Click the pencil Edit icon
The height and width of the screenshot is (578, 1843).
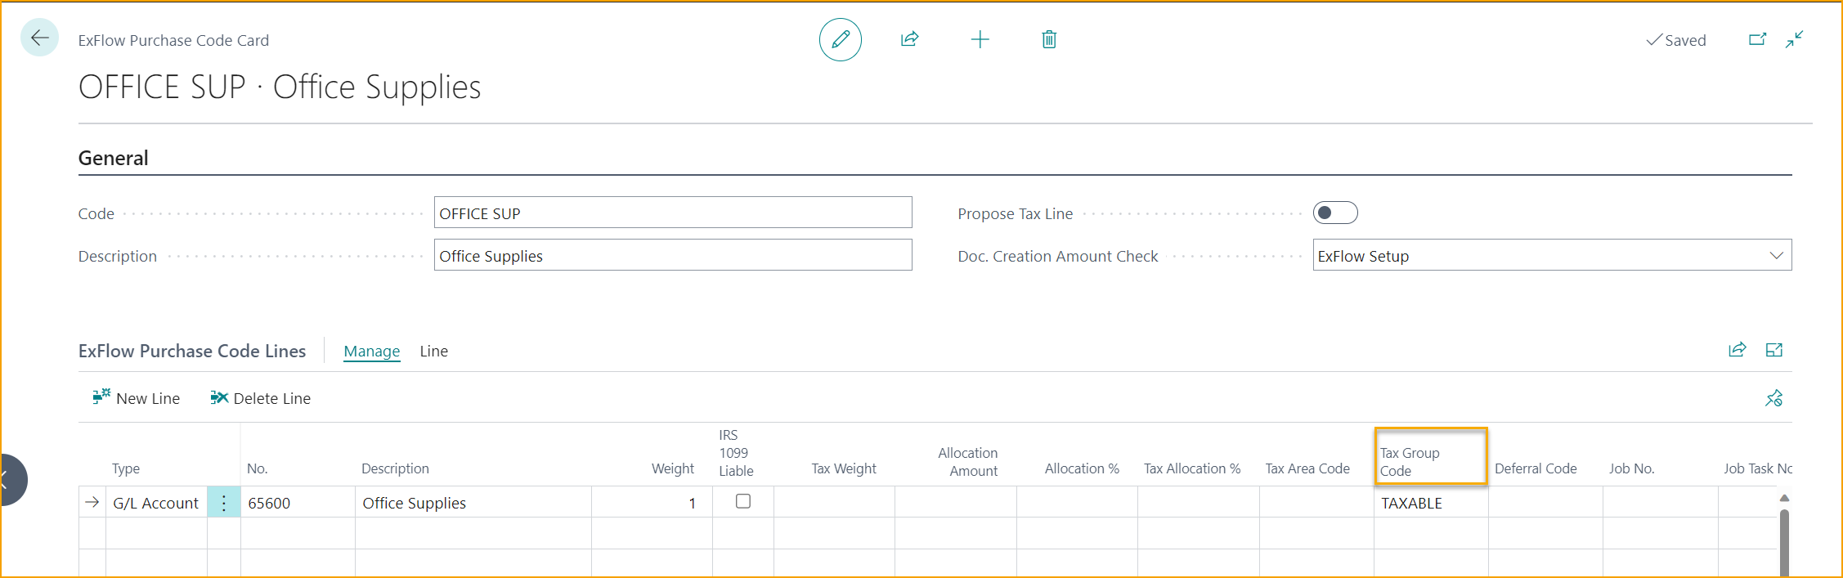pos(840,39)
